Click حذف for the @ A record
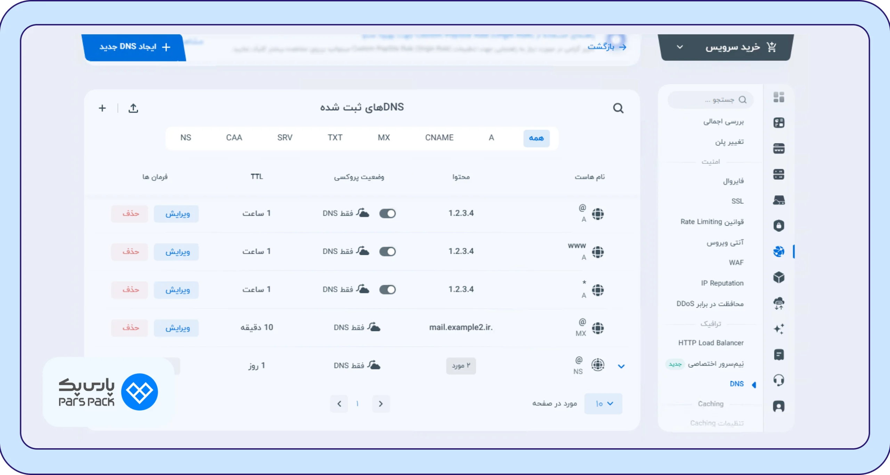This screenshot has width=890, height=475. coord(130,214)
